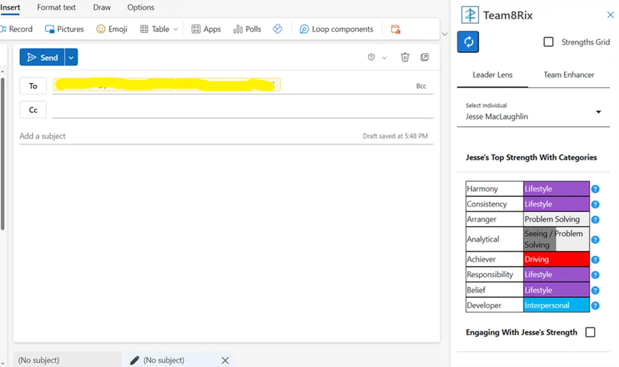Screen dimensions: 619x367
Task: Click into the Cc input field
Action: click(242, 110)
